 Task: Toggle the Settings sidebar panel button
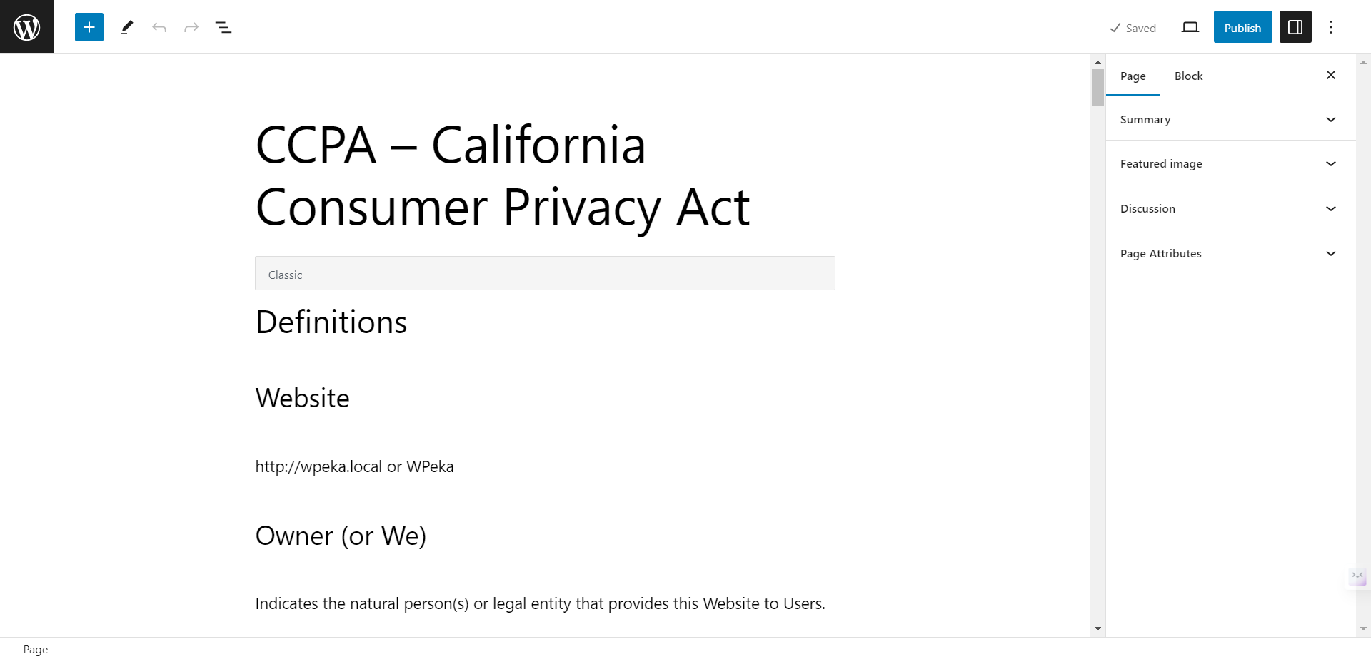pyautogui.click(x=1295, y=27)
